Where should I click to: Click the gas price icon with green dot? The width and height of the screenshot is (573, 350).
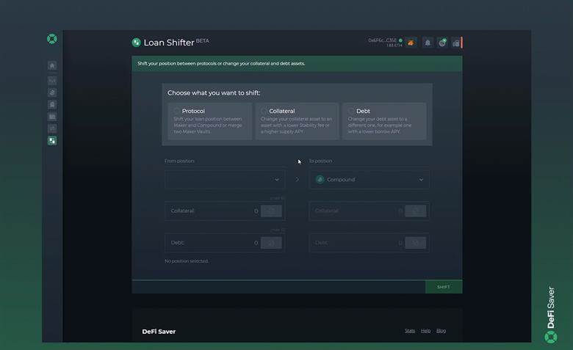coord(442,43)
